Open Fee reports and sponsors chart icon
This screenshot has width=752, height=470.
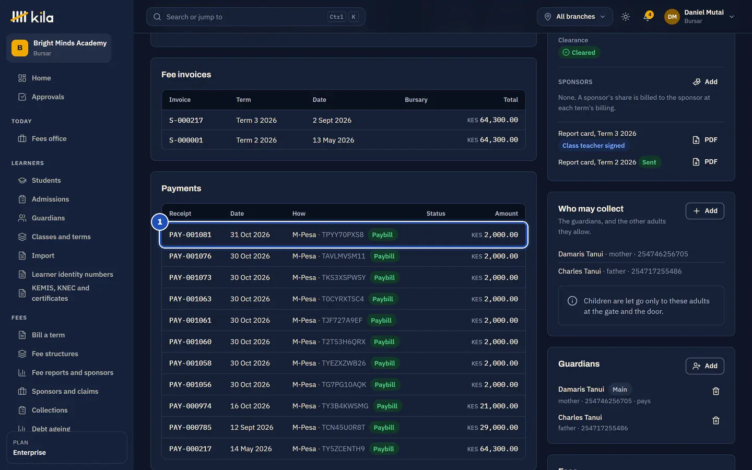[x=22, y=373]
